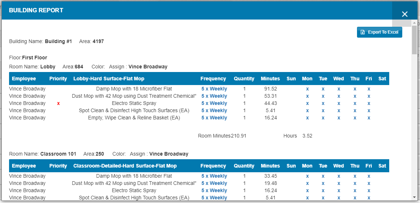Click red priority x for Electro Static Spray
This screenshot has width=420, height=203.
pos(58,103)
